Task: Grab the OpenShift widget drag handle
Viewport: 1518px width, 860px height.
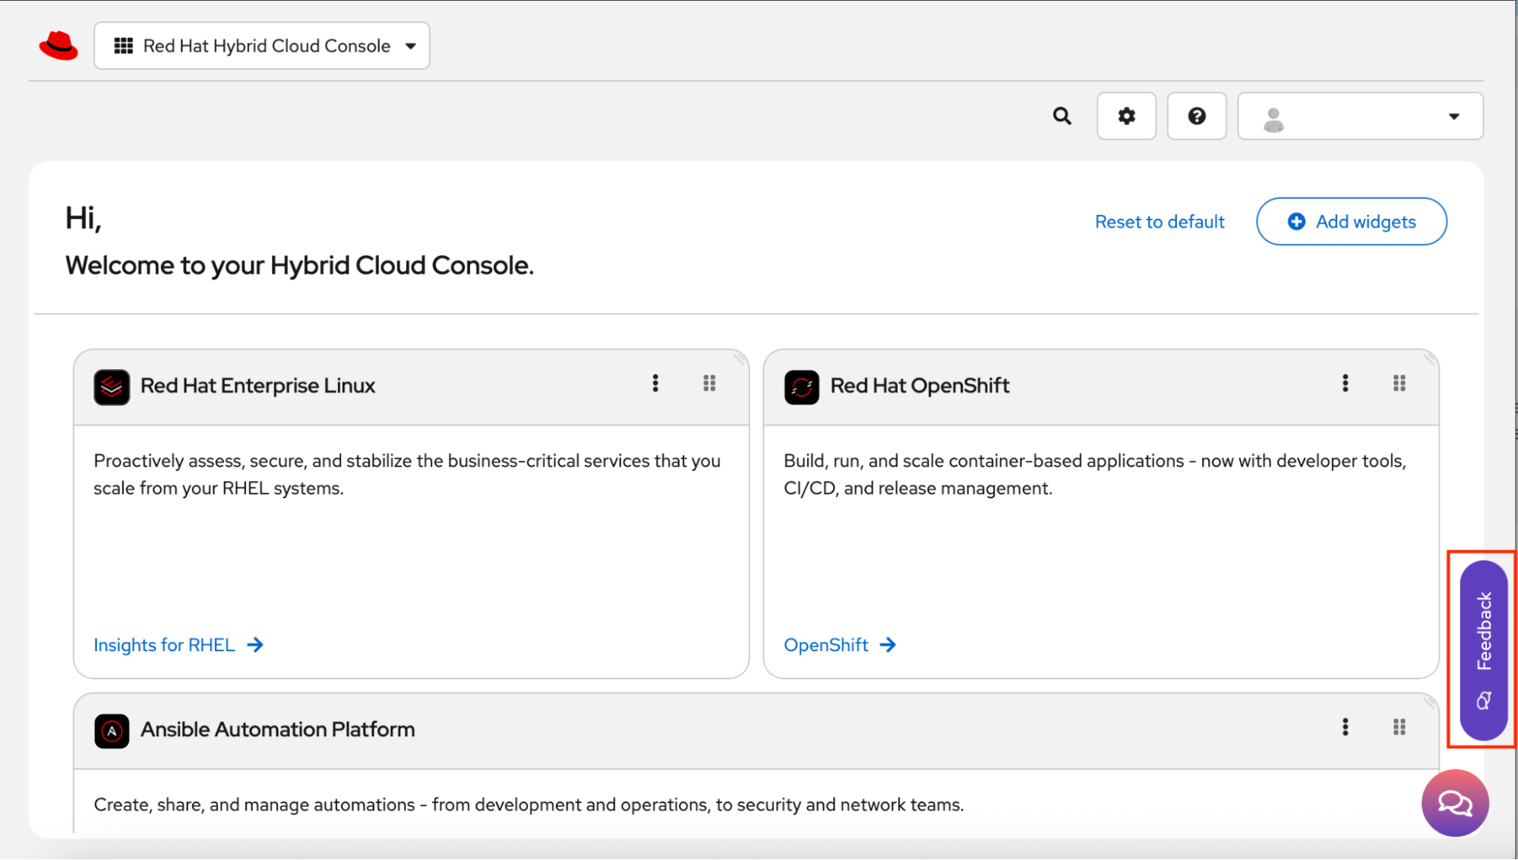Action: pyautogui.click(x=1399, y=384)
